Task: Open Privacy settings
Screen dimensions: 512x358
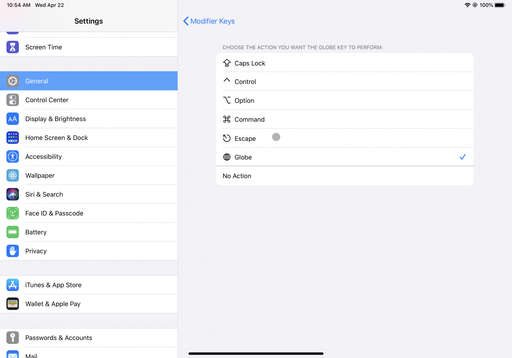Action: click(89, 251)
